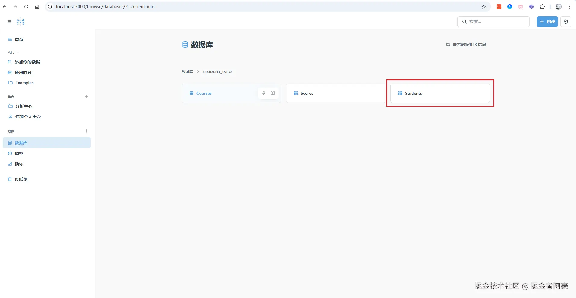Open 使用向导 guide entry
The image size is (576, 298).
point(47,72)
